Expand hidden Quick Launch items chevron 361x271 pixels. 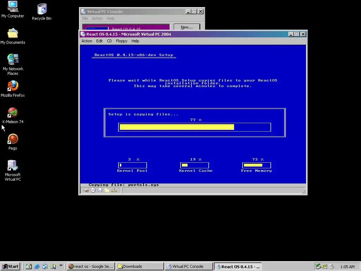click(x=61, y=265)
